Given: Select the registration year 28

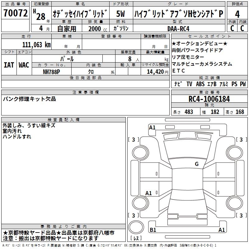Looking at the screenshot, I should pyautogui.click(x=41, y=16).
